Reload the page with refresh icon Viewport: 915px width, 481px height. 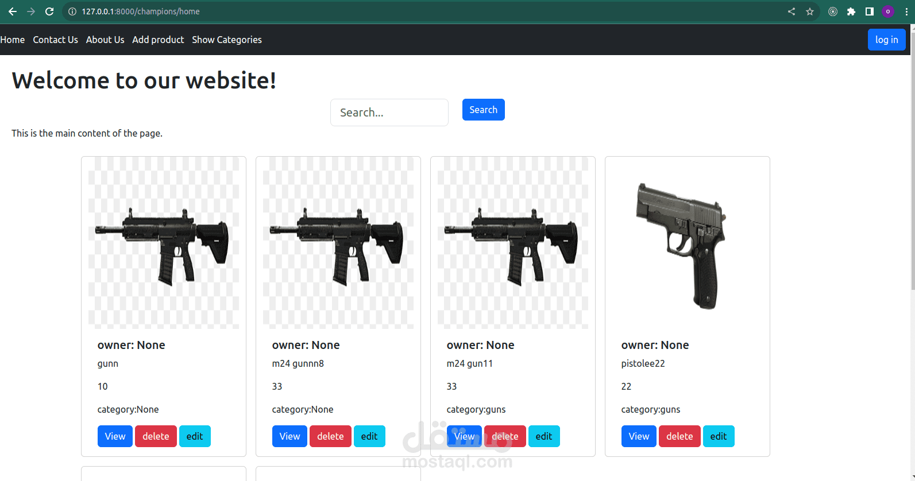(49, 11)
